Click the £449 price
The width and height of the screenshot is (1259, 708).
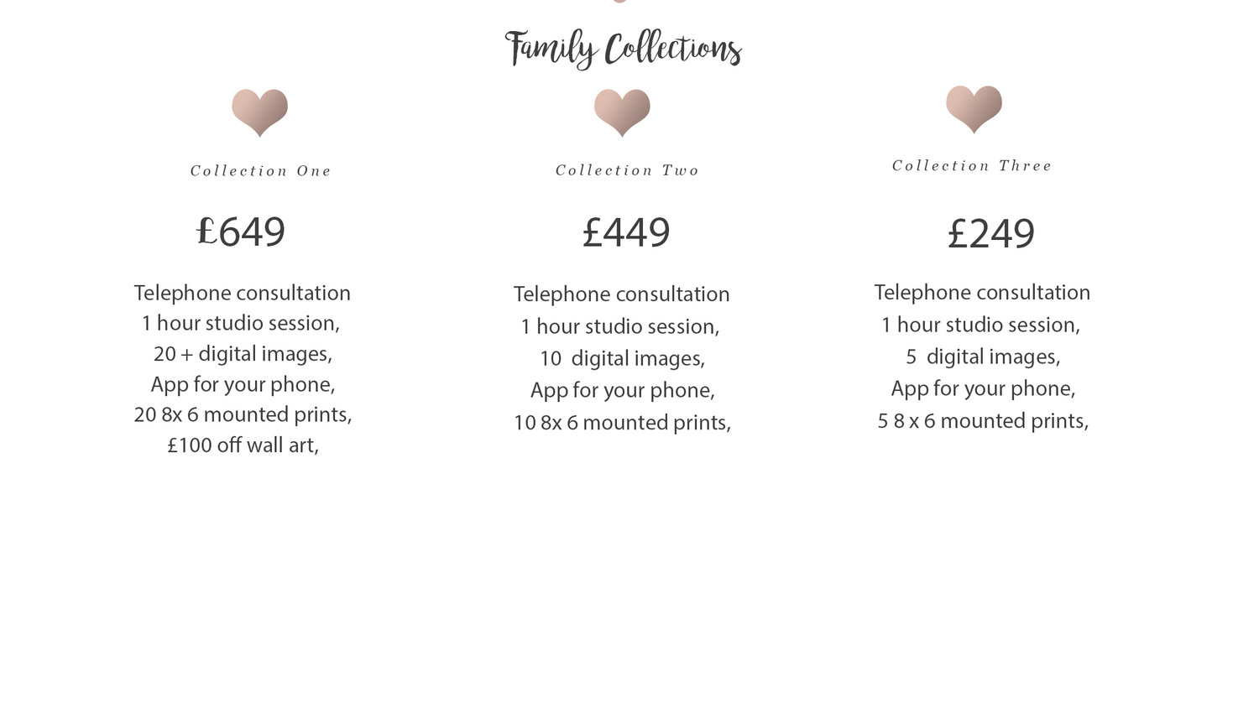(626, 232)
